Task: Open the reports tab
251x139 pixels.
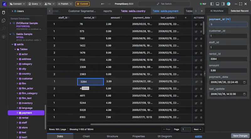Action: (x=108, y=11)
